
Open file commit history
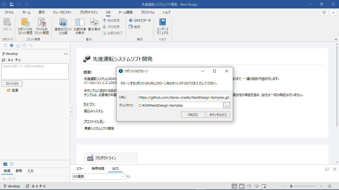(42, 26)
